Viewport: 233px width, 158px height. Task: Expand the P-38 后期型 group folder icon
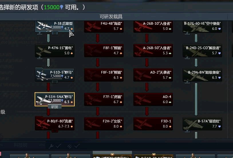[55, 33]
